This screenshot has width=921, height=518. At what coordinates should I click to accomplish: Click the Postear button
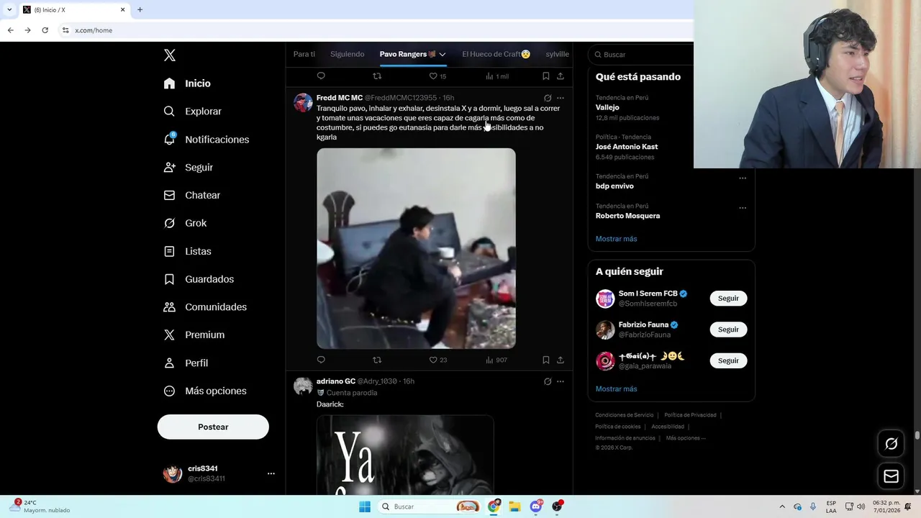(x=213, y=427)
